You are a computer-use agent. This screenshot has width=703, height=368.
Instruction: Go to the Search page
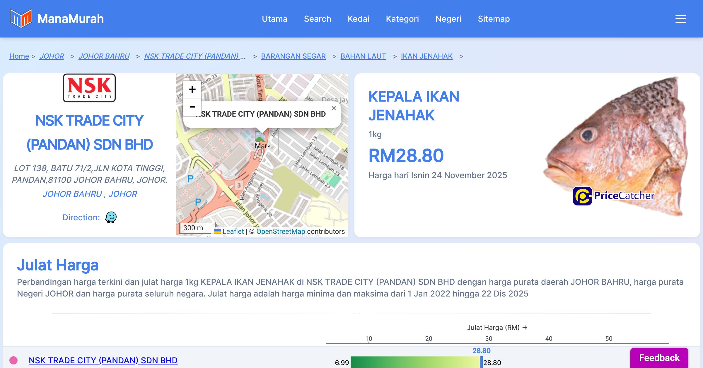click(x=317, y=19)
